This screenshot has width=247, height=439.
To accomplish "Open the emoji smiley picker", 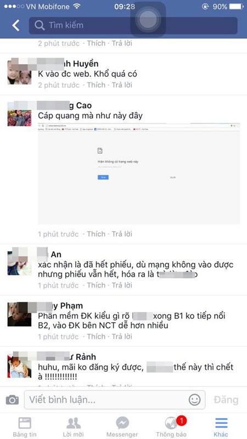I will (194, 399).
